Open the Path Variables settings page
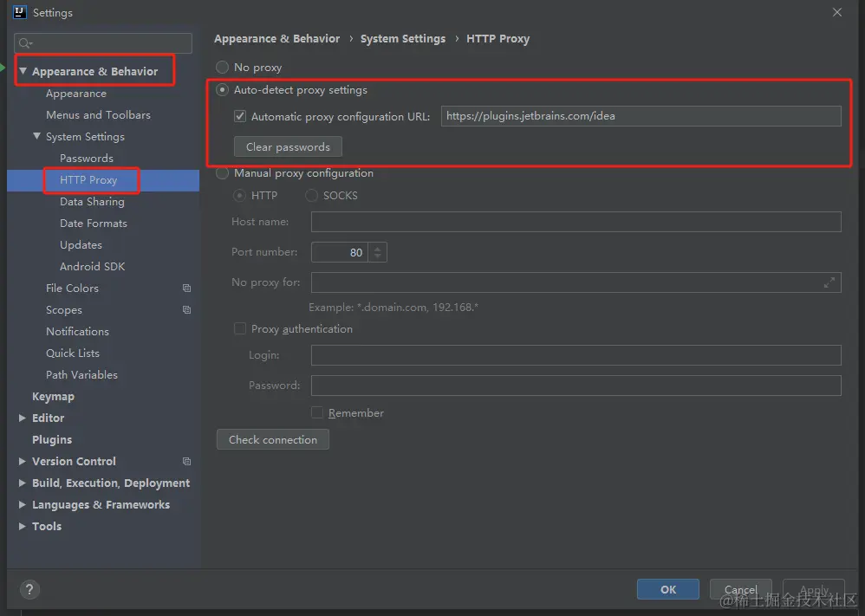The height and width of the screenshot is (616, 865). coord(81,374)
